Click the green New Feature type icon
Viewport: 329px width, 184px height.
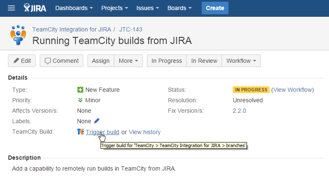click(x=80, y=90)
